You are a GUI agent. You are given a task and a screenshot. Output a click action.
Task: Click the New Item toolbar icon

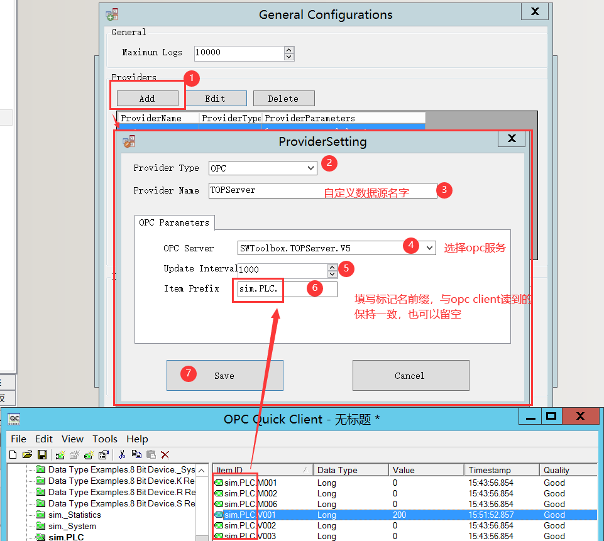[x=89, y=454]
